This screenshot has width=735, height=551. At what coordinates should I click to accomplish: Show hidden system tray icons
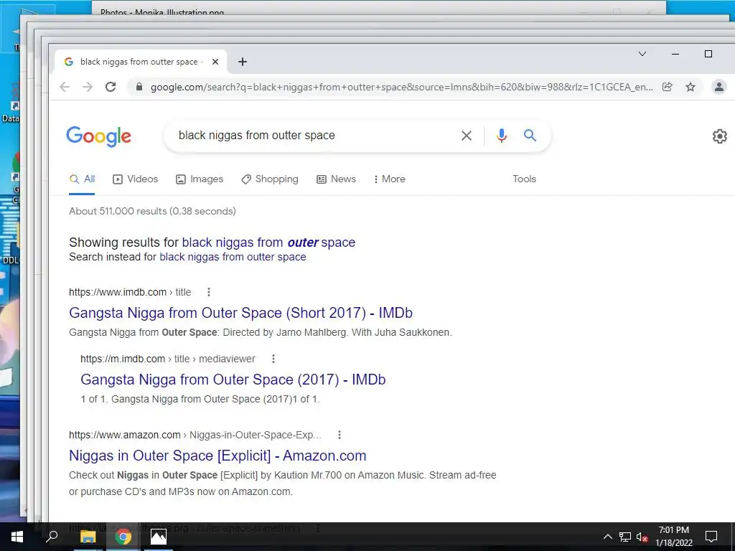607,537
